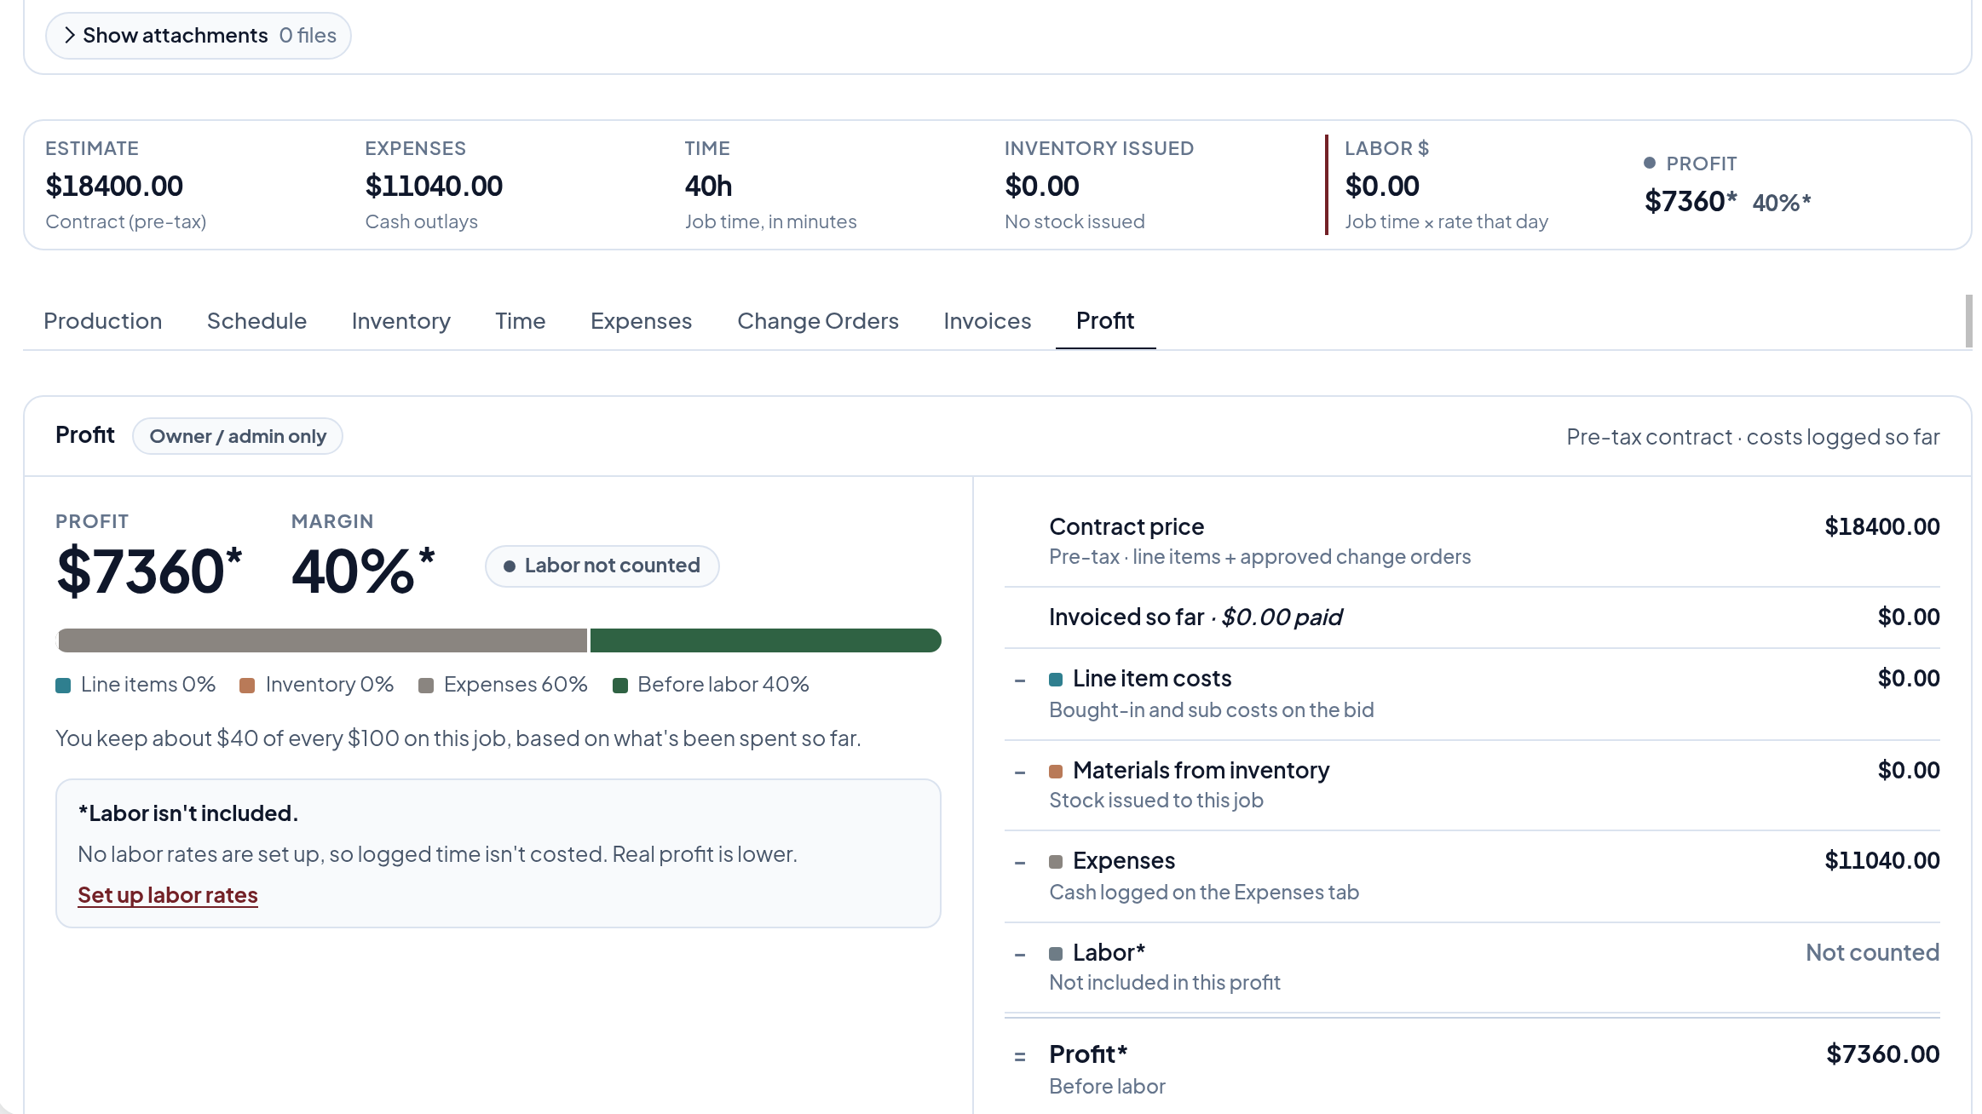Switch to the Schedule tab
Screen dimensions: 1982x1114
256,321
